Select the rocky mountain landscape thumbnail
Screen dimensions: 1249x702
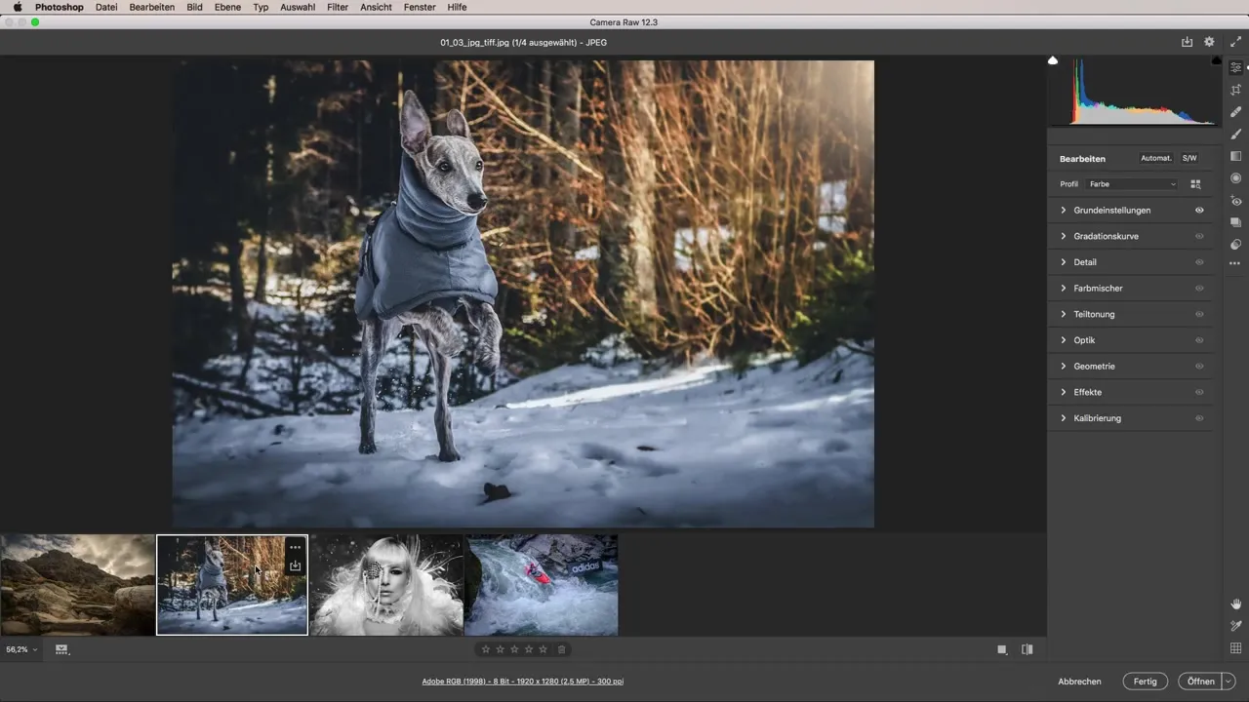[x=77, y=585]
